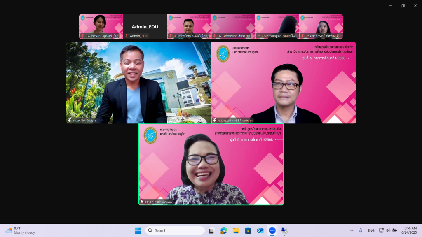
Task: Open the ENG language input switcher
Action: click(371, 230)
